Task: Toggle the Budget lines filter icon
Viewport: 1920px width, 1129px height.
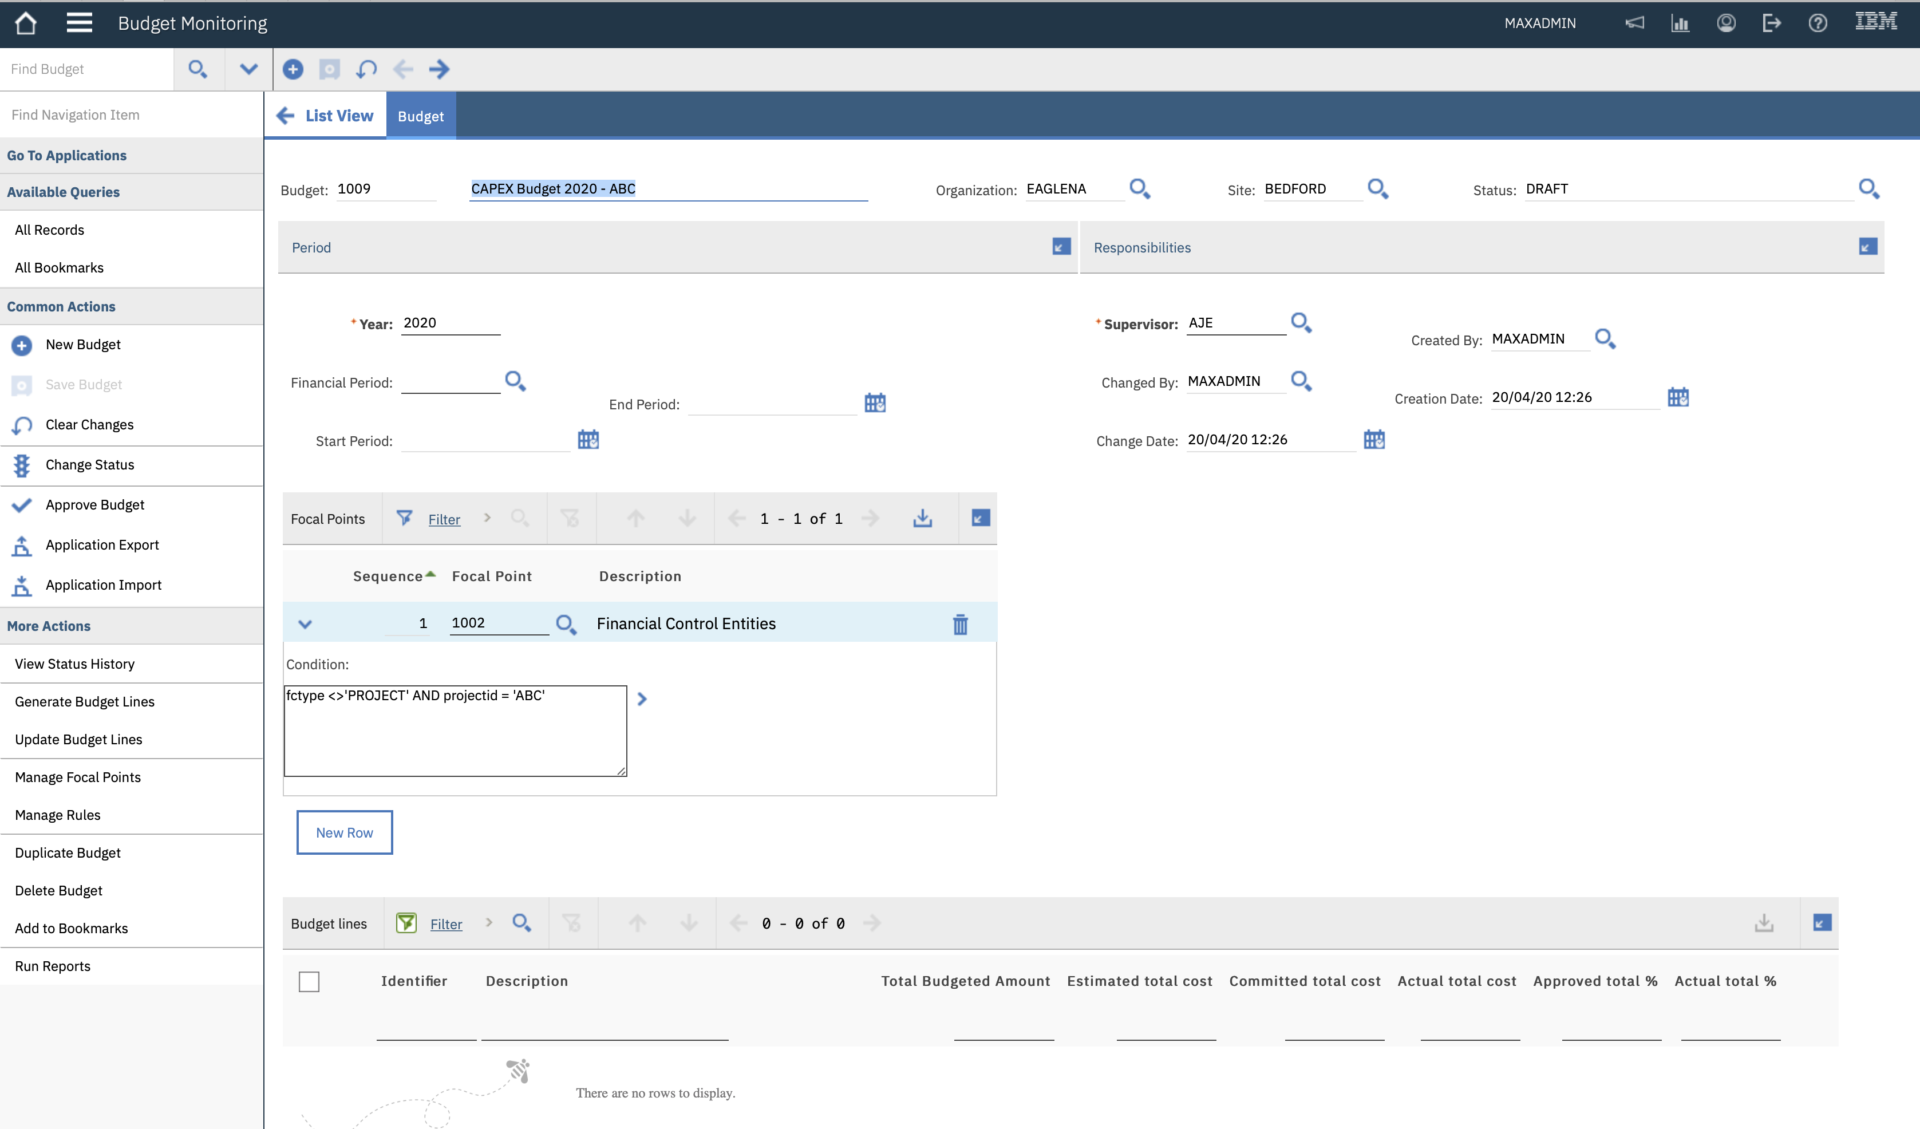Action: tap(406, 923)
